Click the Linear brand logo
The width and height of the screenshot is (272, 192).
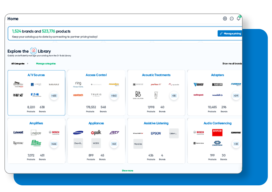coord(36,84)
